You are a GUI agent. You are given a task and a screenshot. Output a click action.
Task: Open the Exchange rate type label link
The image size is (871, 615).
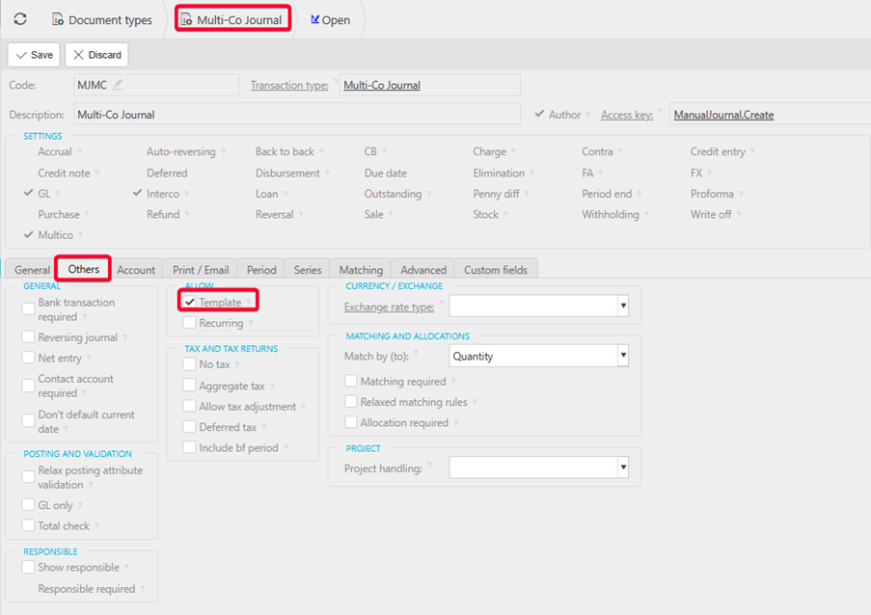tap(389, 307)
